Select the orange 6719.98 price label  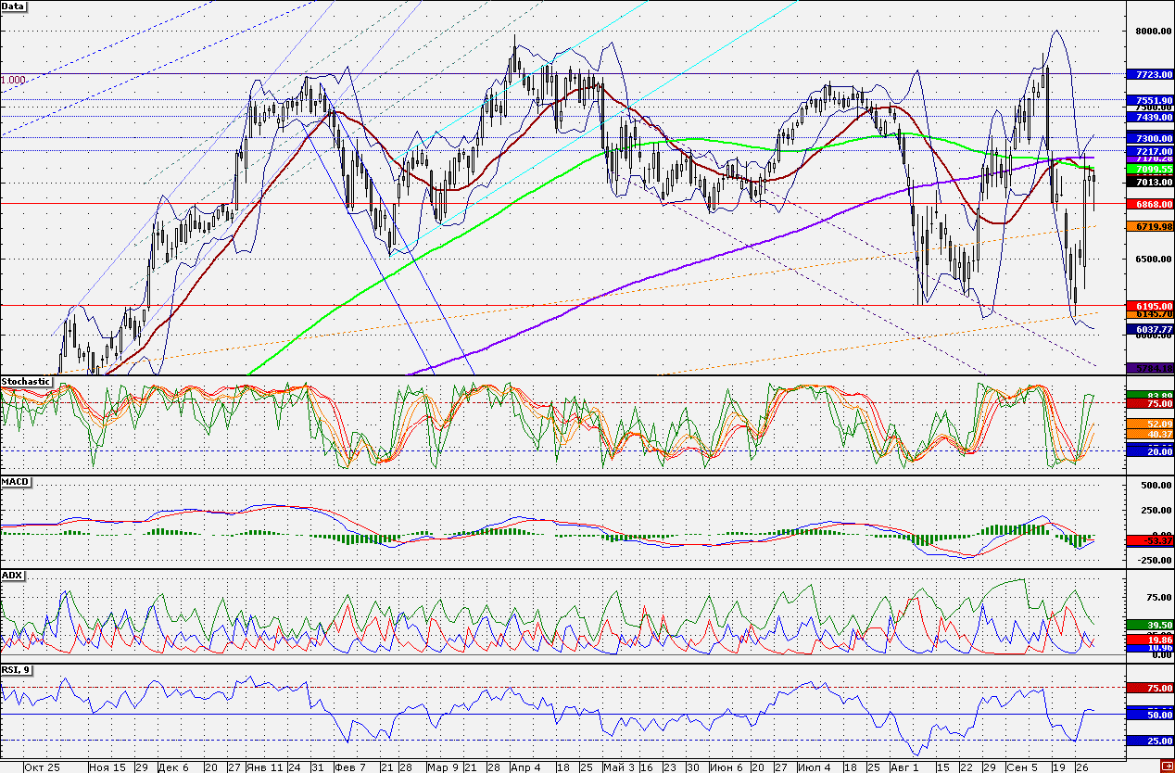click(1149, 226)
